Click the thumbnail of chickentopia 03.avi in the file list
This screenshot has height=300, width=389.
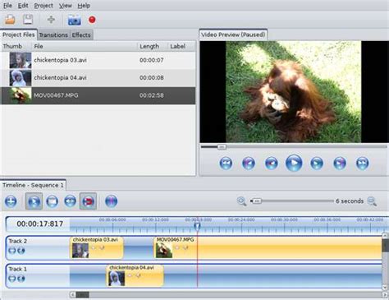tap(21, 60)
